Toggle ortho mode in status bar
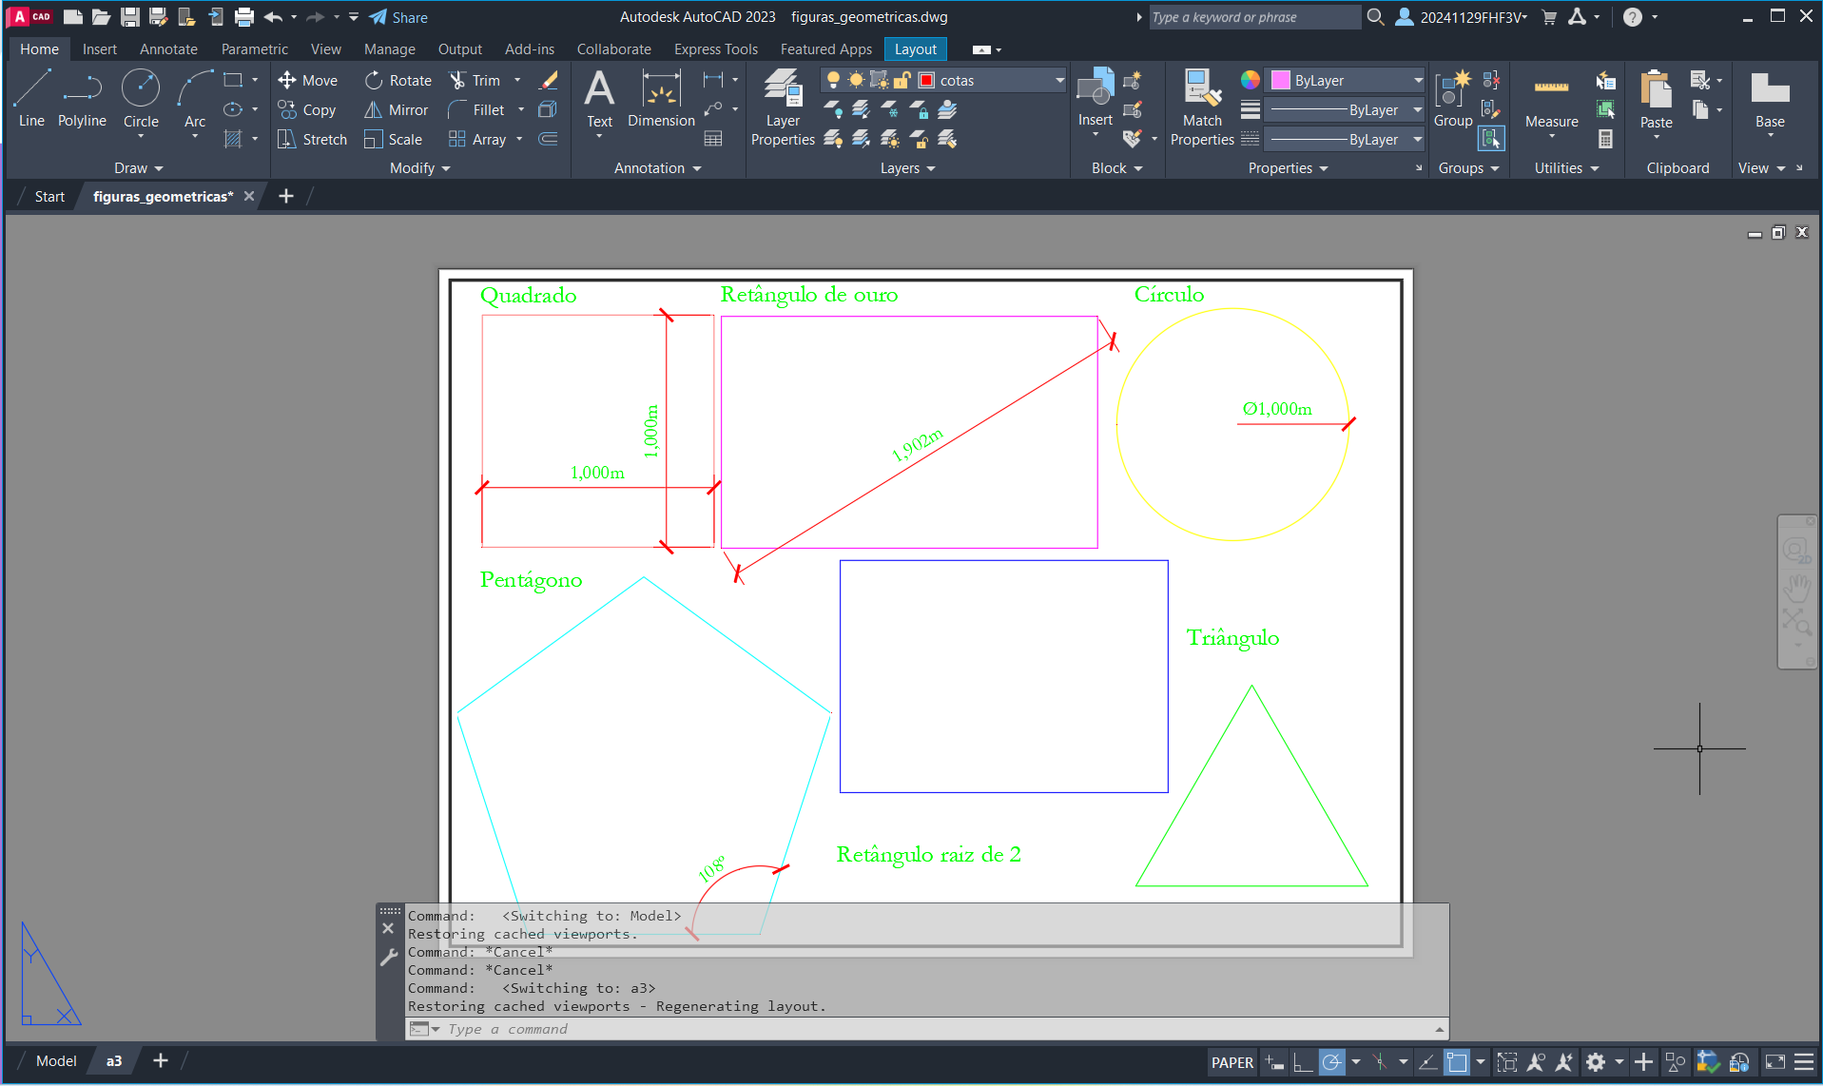The width and height of the screenshot is (1823, 1086). [x=1303, y=1062]
